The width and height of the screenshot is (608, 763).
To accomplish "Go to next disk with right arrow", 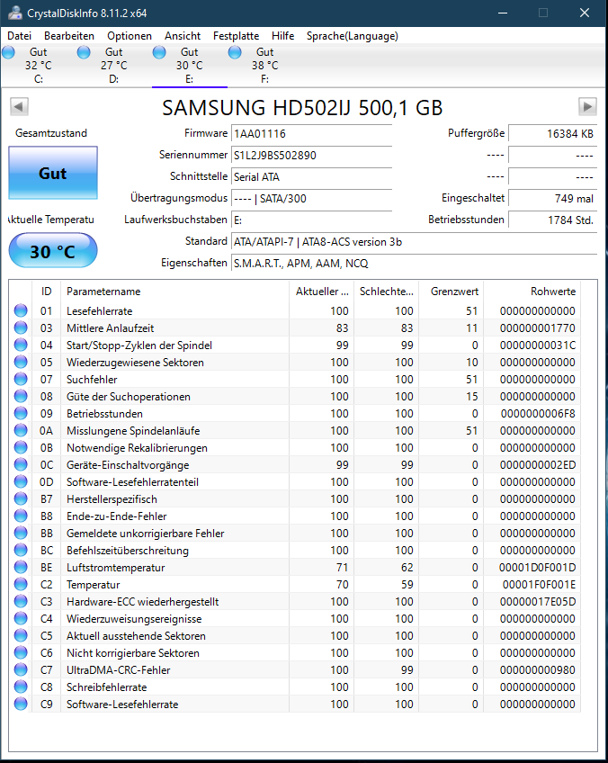I will (x=587, y=106).
